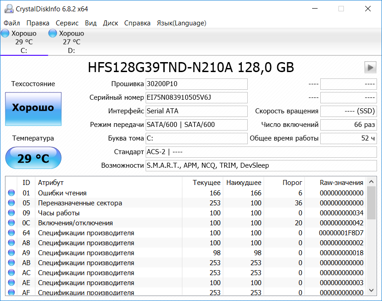Select the Переназначенные сектора attribute row

(x=186, y=203)
